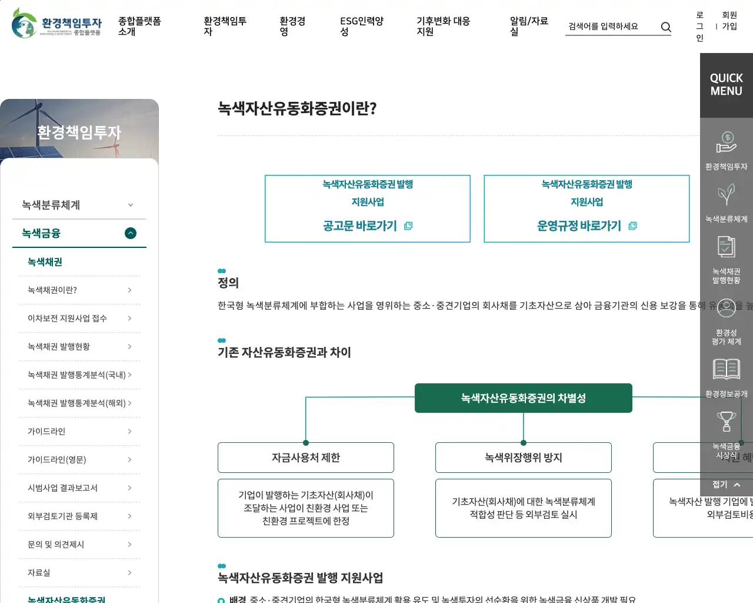Collapse quick menu with 접기 button
This screenshot has height=603, width=753.
pos(726,485)
